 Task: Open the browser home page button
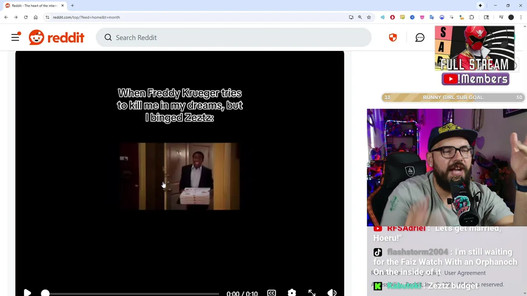coord(35,17)
